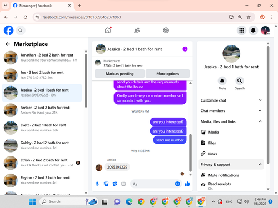Open the grid Menu icon
The width and height of the screenshot is (278, 208).
pos(241,31)
